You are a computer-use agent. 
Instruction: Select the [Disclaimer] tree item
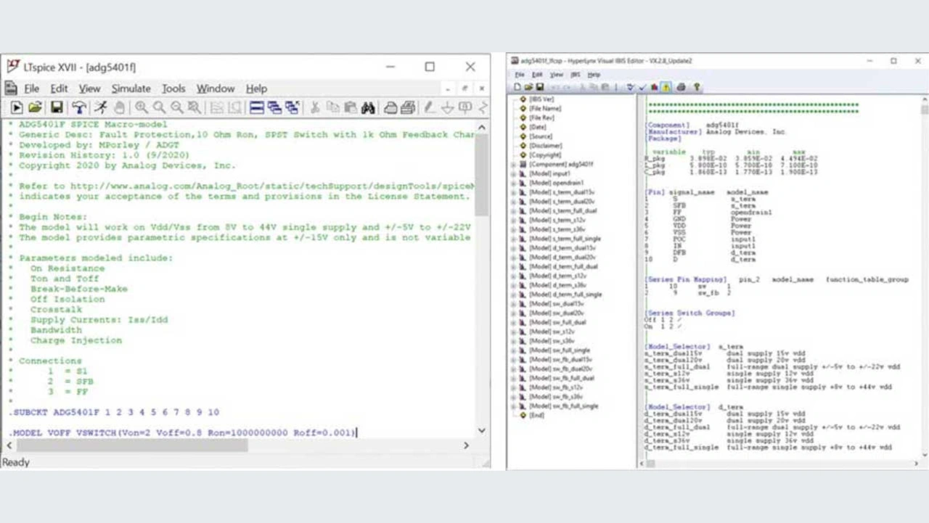pos(544,146)
